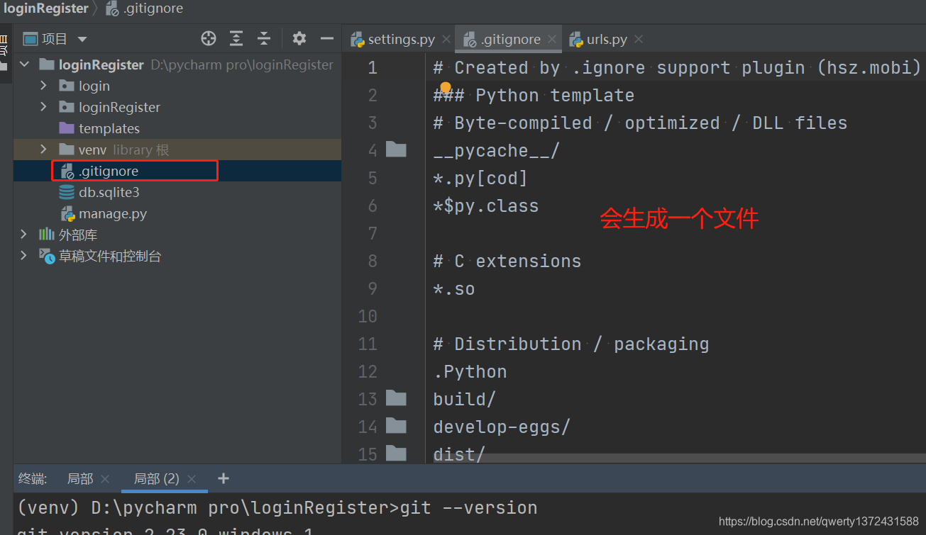Click the manage.py Python file icon
The width and height of the screenshot is (926, 535).
(67, 213)
